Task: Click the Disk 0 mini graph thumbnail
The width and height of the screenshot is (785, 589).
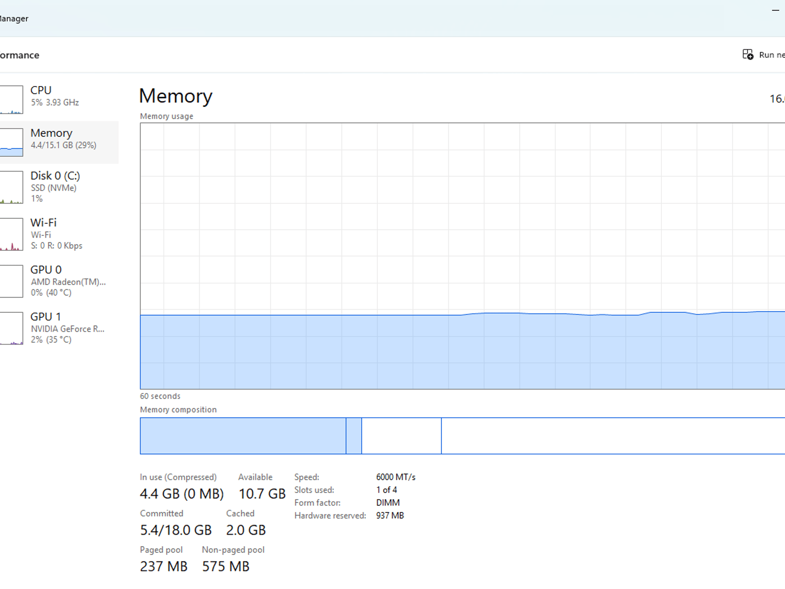Action: coord(11,187)
